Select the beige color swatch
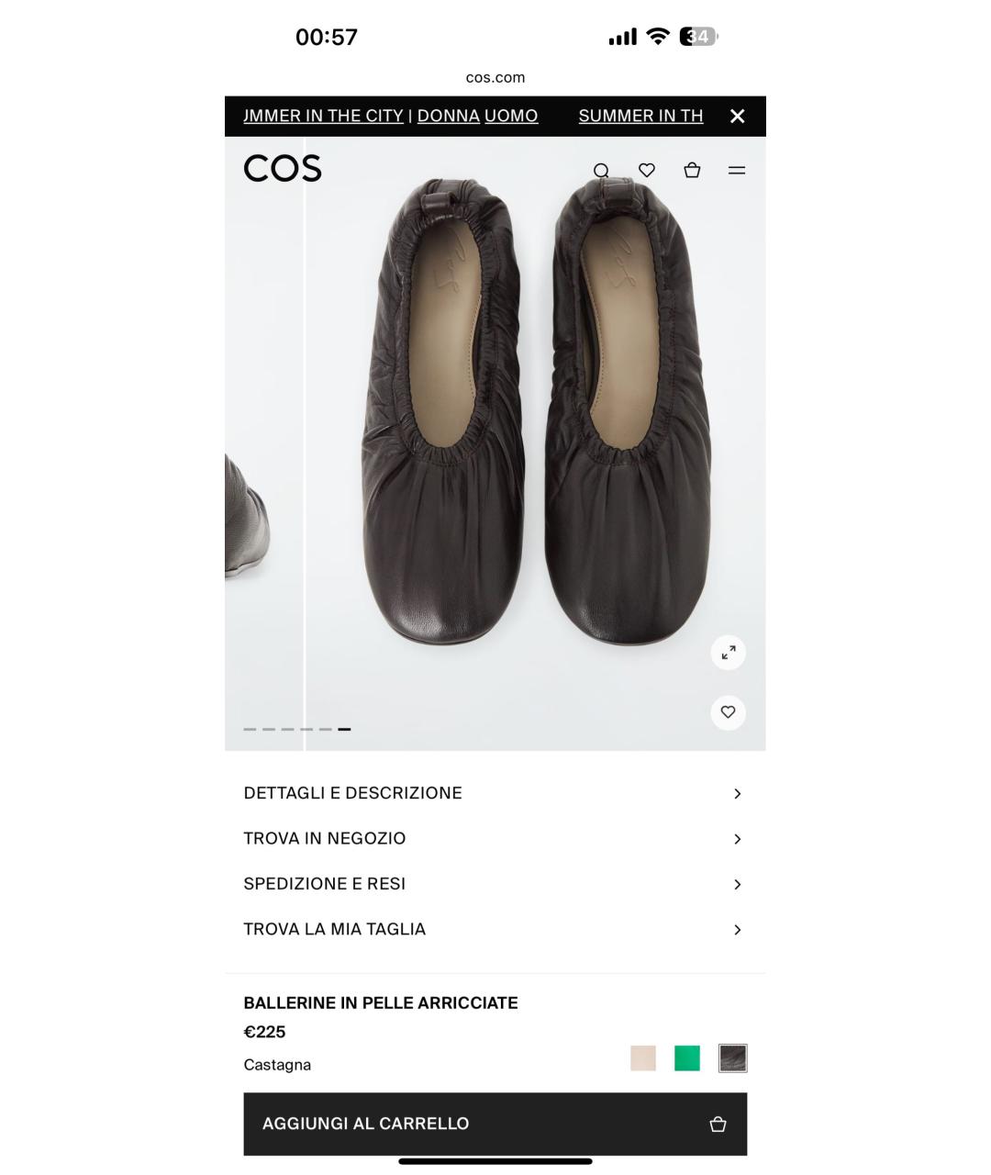Image resolution: width=991 pixels, height=1175 pixels. click(x=643, y=1058)
